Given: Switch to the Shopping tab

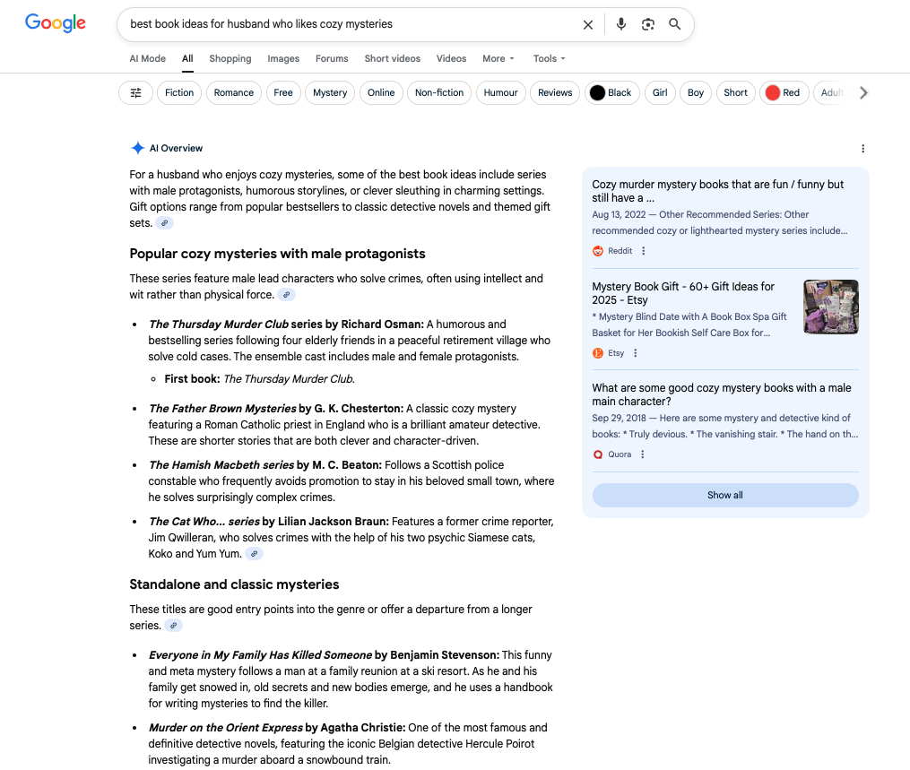Looking at the screenshot, I should [230, 59].
